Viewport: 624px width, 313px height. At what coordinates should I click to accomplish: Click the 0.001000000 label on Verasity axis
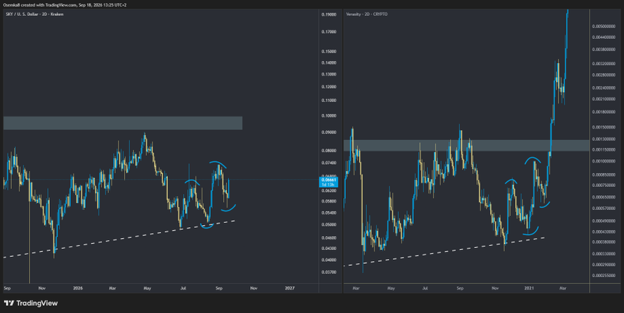click(604, 161)
